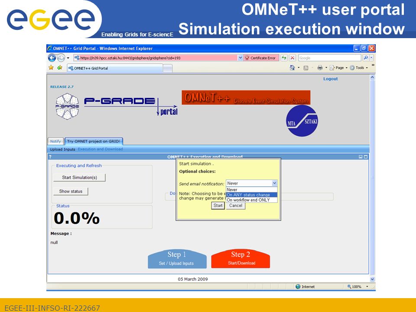Click the Show status button
The image size is (416, 312).
(71, 191)
